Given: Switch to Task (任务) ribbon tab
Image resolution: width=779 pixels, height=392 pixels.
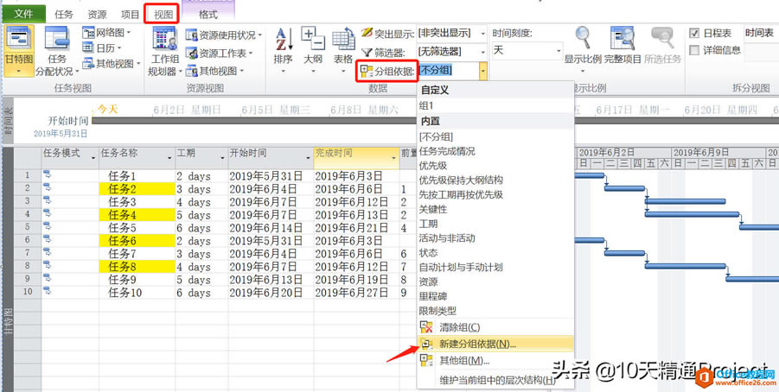Looking at the screenshot, I should [64, 15].
